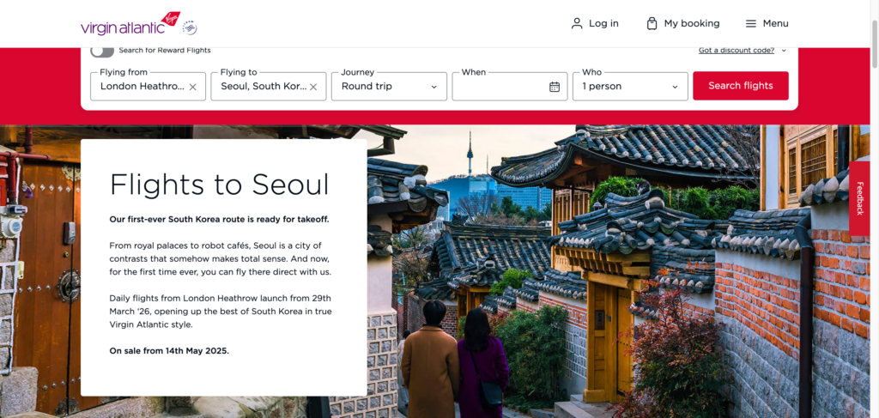Click the Virgin Atlantic logo
Image resolution: width=879 pixels, height=418 pixels.
[x=130, y=23]
